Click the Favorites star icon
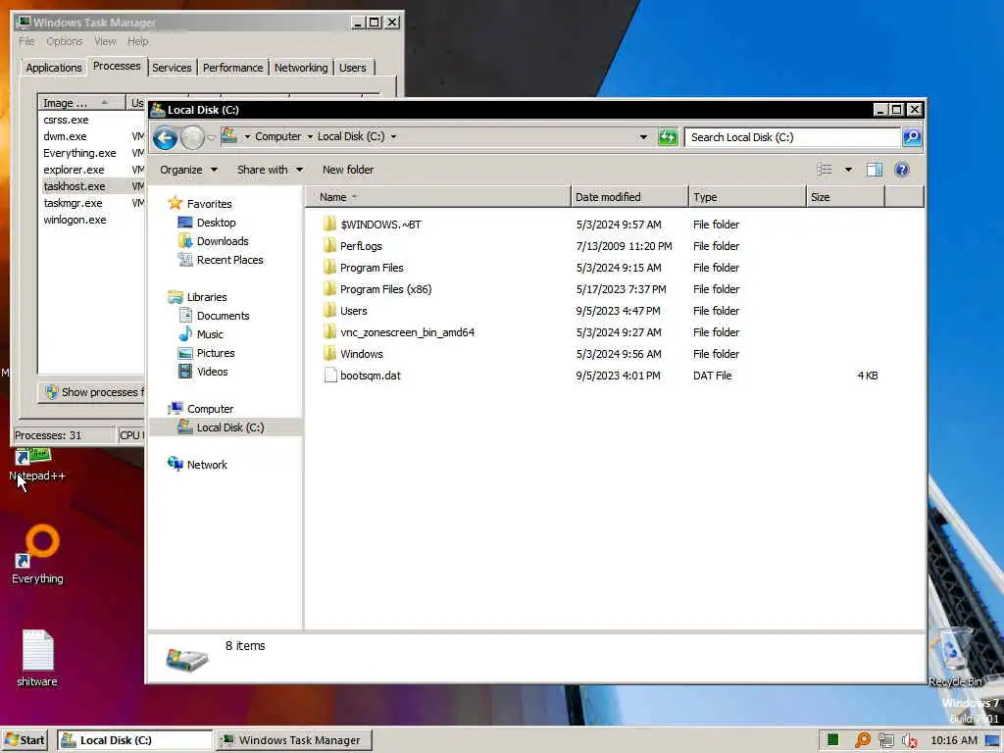The image size is (1004, 753). (175, 204)
